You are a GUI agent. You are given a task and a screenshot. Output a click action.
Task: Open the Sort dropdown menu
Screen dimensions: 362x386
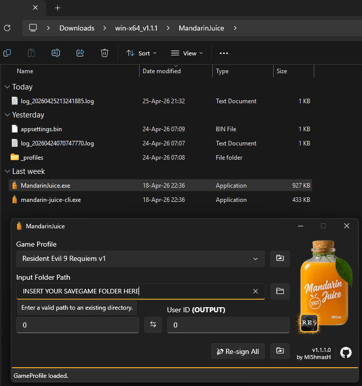point(142,53)
